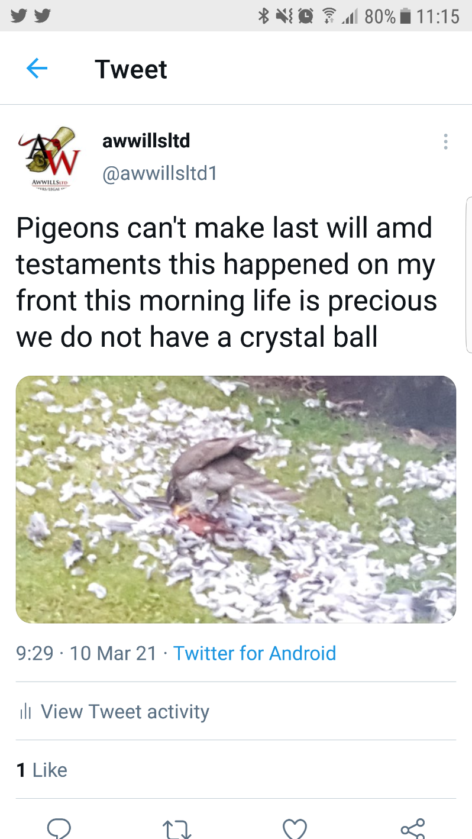Screen dimensions: 472x839
Task: View who liked via 1 Like
Action: click(42, 770)
